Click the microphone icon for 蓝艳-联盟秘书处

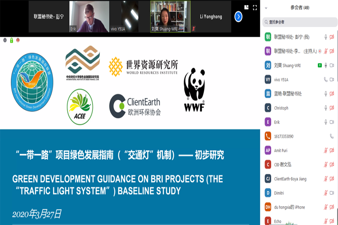pyautogui.click(x=326, y=94)
